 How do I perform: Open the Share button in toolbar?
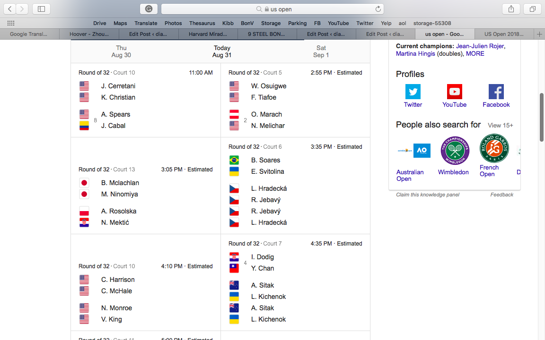511,9
